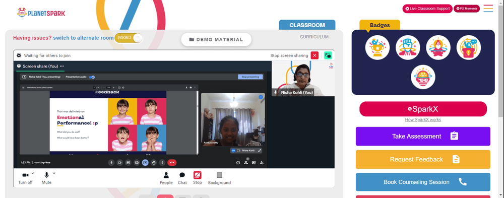Image resolution: width=504 pixels, height=198 pixels.
Task: Click the Meet camera icon
Action: pyautogui.click(x=119, y=163)
